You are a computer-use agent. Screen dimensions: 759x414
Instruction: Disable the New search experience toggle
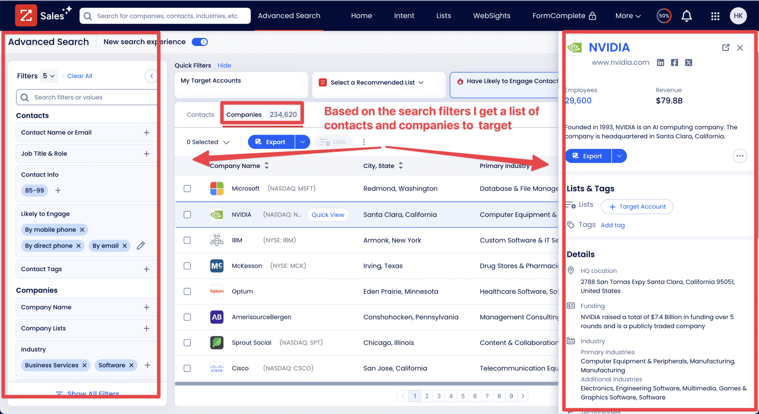coord(200,42)
